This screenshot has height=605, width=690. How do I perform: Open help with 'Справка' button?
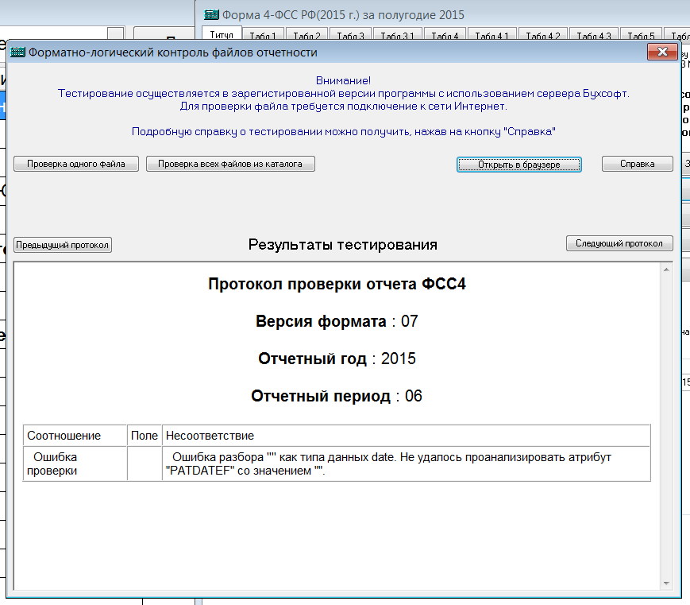(x=637, y=164)
